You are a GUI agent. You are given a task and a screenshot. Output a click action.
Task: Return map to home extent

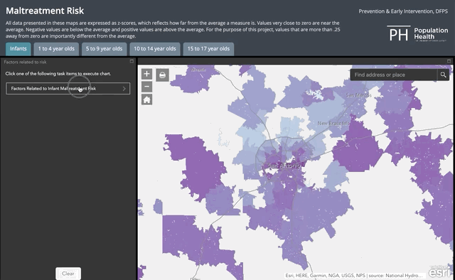point(147,99)
